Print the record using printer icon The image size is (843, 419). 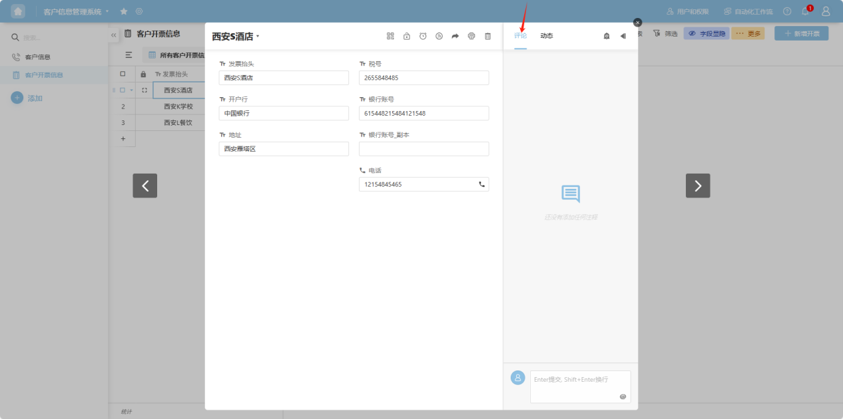(471, 37)
